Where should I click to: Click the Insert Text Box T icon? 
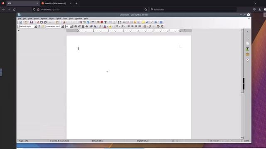pos(106,22)
